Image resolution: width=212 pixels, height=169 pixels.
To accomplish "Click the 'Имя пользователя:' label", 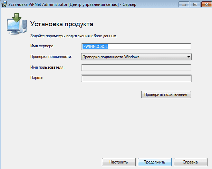I will 47,67.
